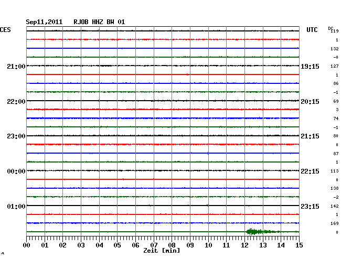Select the 21:00 local time label
This screenshot has height=259, width=341.
point(16,66)
